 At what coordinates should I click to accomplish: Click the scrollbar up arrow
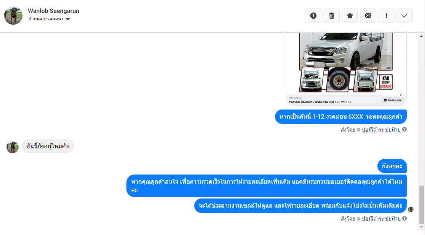pyautogui.click(x=421, y=36)
